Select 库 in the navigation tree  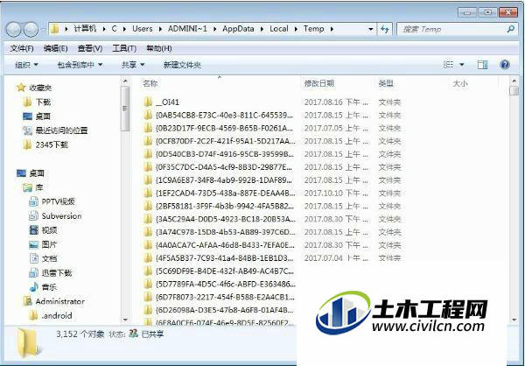click(x=39, y=187)
